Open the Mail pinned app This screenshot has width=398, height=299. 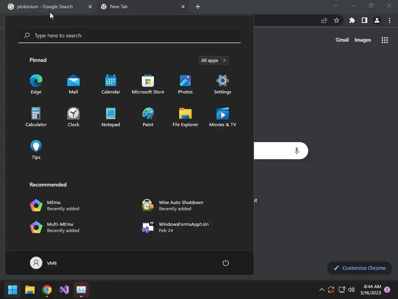tap(73, 84)
